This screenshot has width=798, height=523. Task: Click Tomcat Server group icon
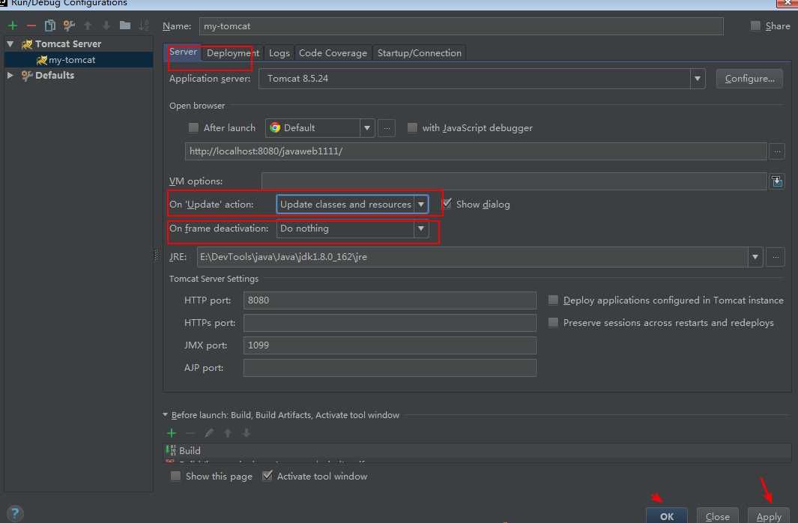26,44
